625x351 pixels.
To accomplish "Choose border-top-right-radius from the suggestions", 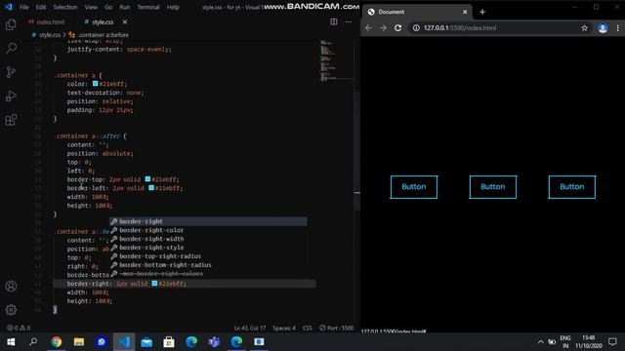I will pos(208,256).
